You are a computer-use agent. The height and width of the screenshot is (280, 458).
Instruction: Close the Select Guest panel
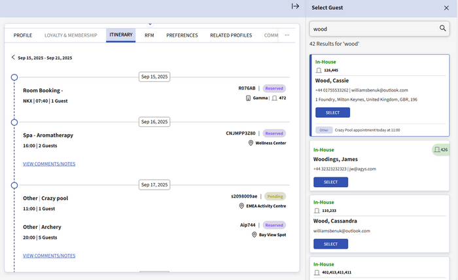[446, 8]
